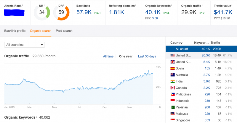This screenshot has width=237, height=123.
Task: Click info icon beside Traffic column header
Action: click(x=221, y=42)
